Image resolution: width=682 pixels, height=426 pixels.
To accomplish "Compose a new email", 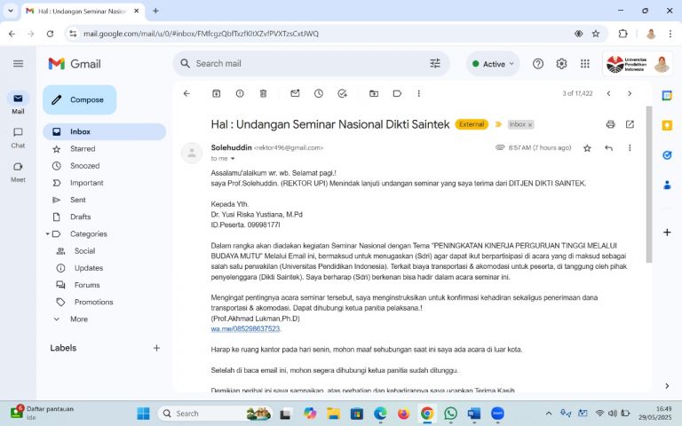I will [x=80, y=100].
